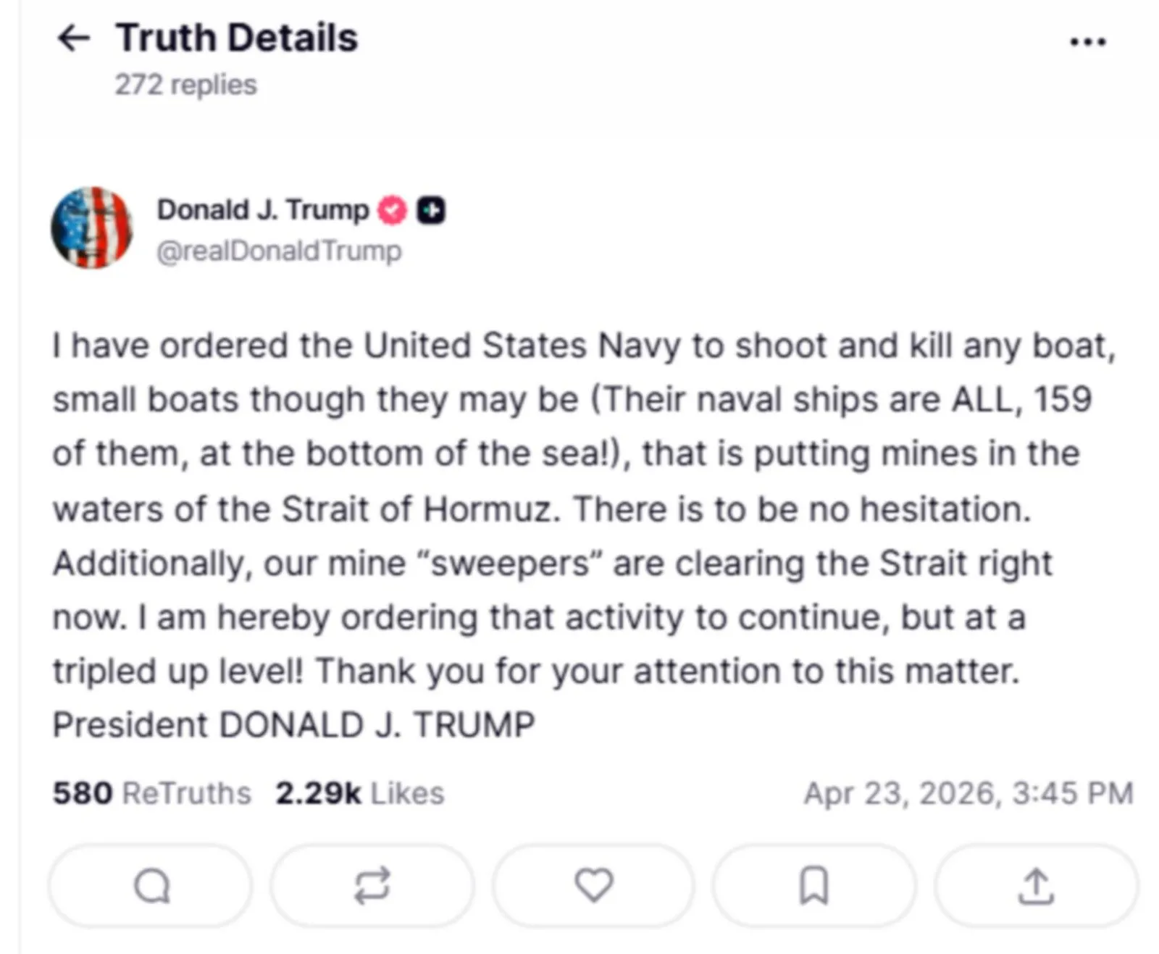The image size is (1159, 954).
Task: View the 580 ReTruths list
Action: (152, 793)
